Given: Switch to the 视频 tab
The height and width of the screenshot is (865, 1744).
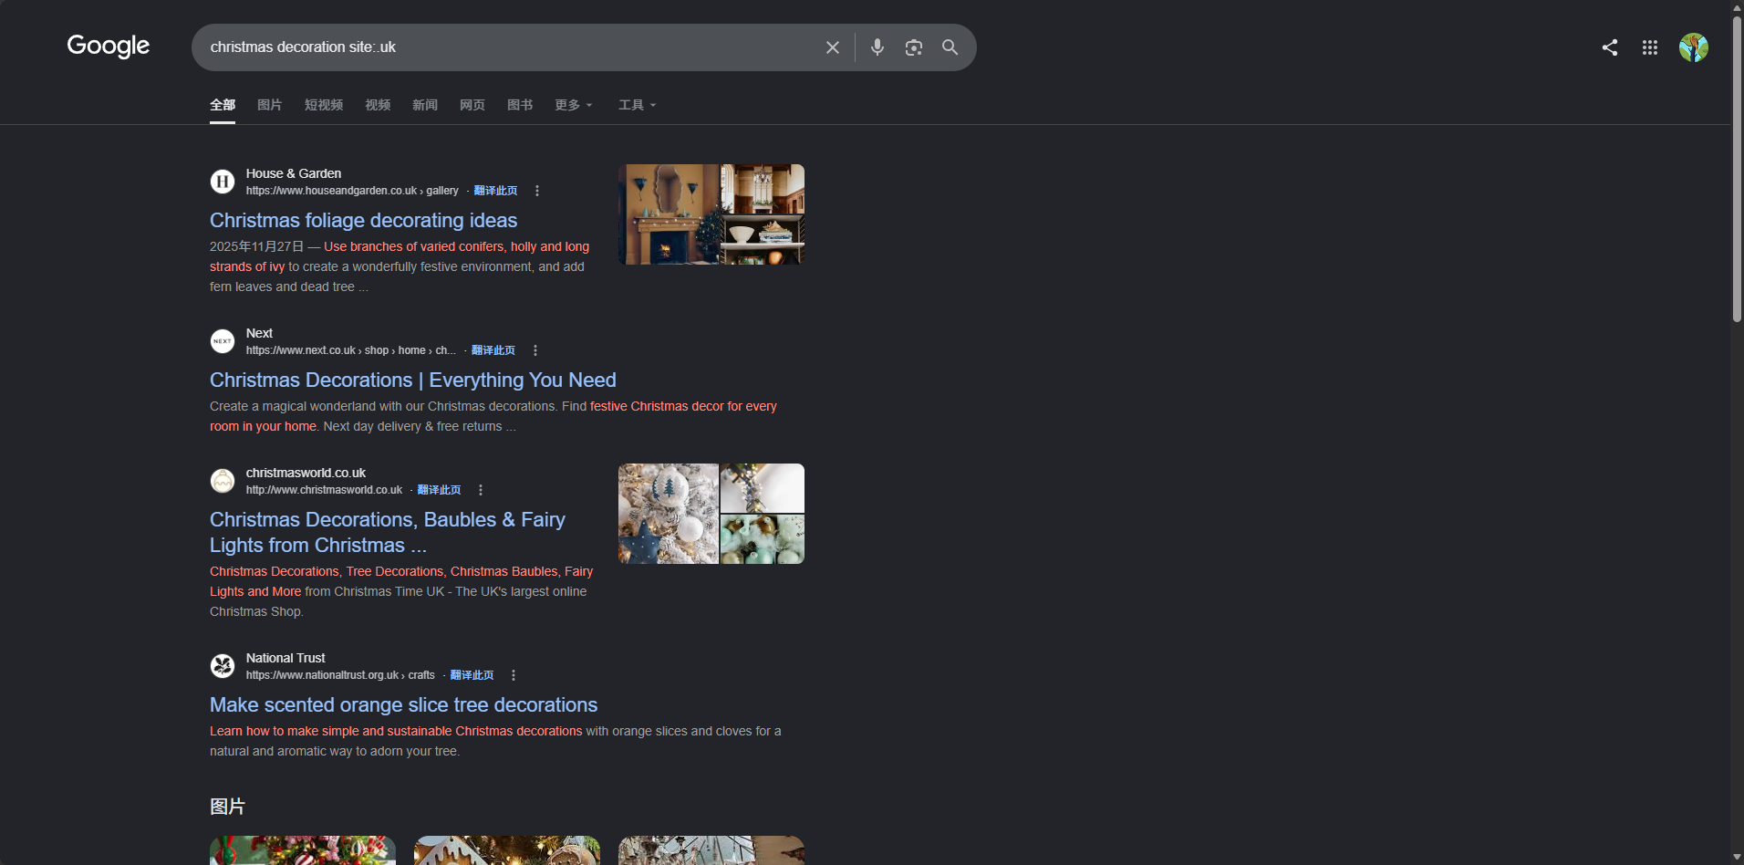Looking at the screenshot, I should point(378,105).
